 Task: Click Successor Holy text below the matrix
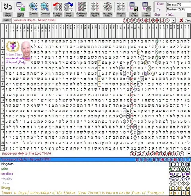(x=26, y=154)
